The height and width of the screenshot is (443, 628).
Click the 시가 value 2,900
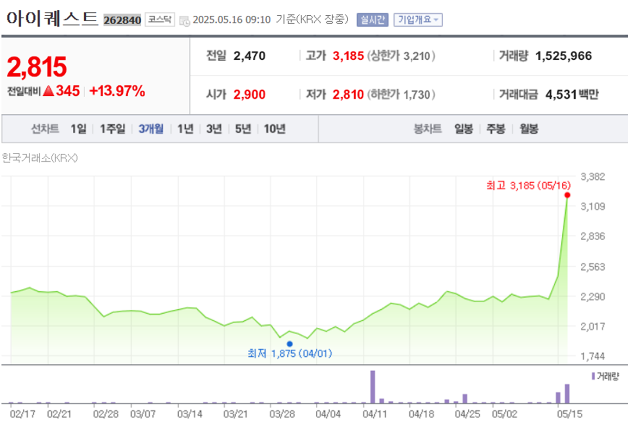[250, 94]
